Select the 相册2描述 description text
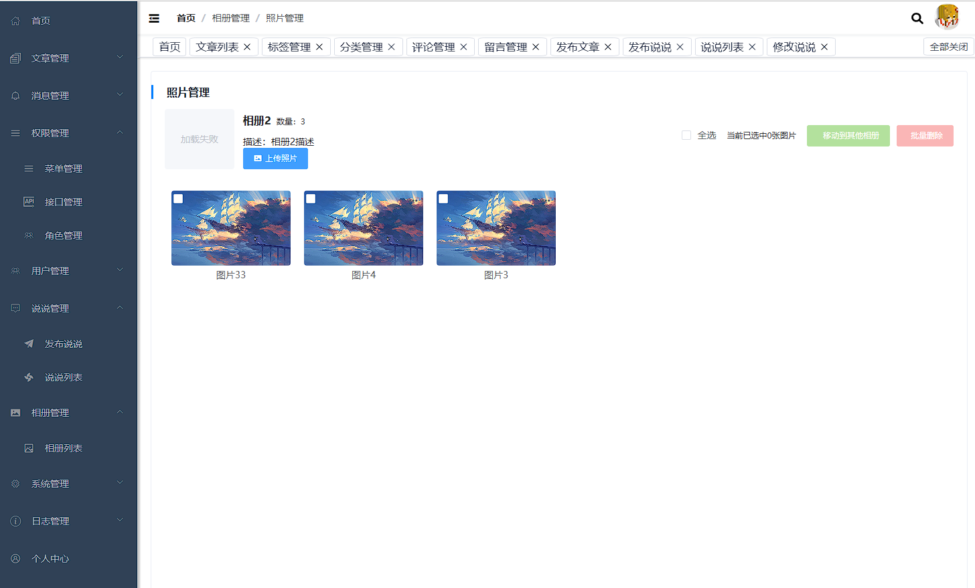975x588 pixels. tap(293, 142)
